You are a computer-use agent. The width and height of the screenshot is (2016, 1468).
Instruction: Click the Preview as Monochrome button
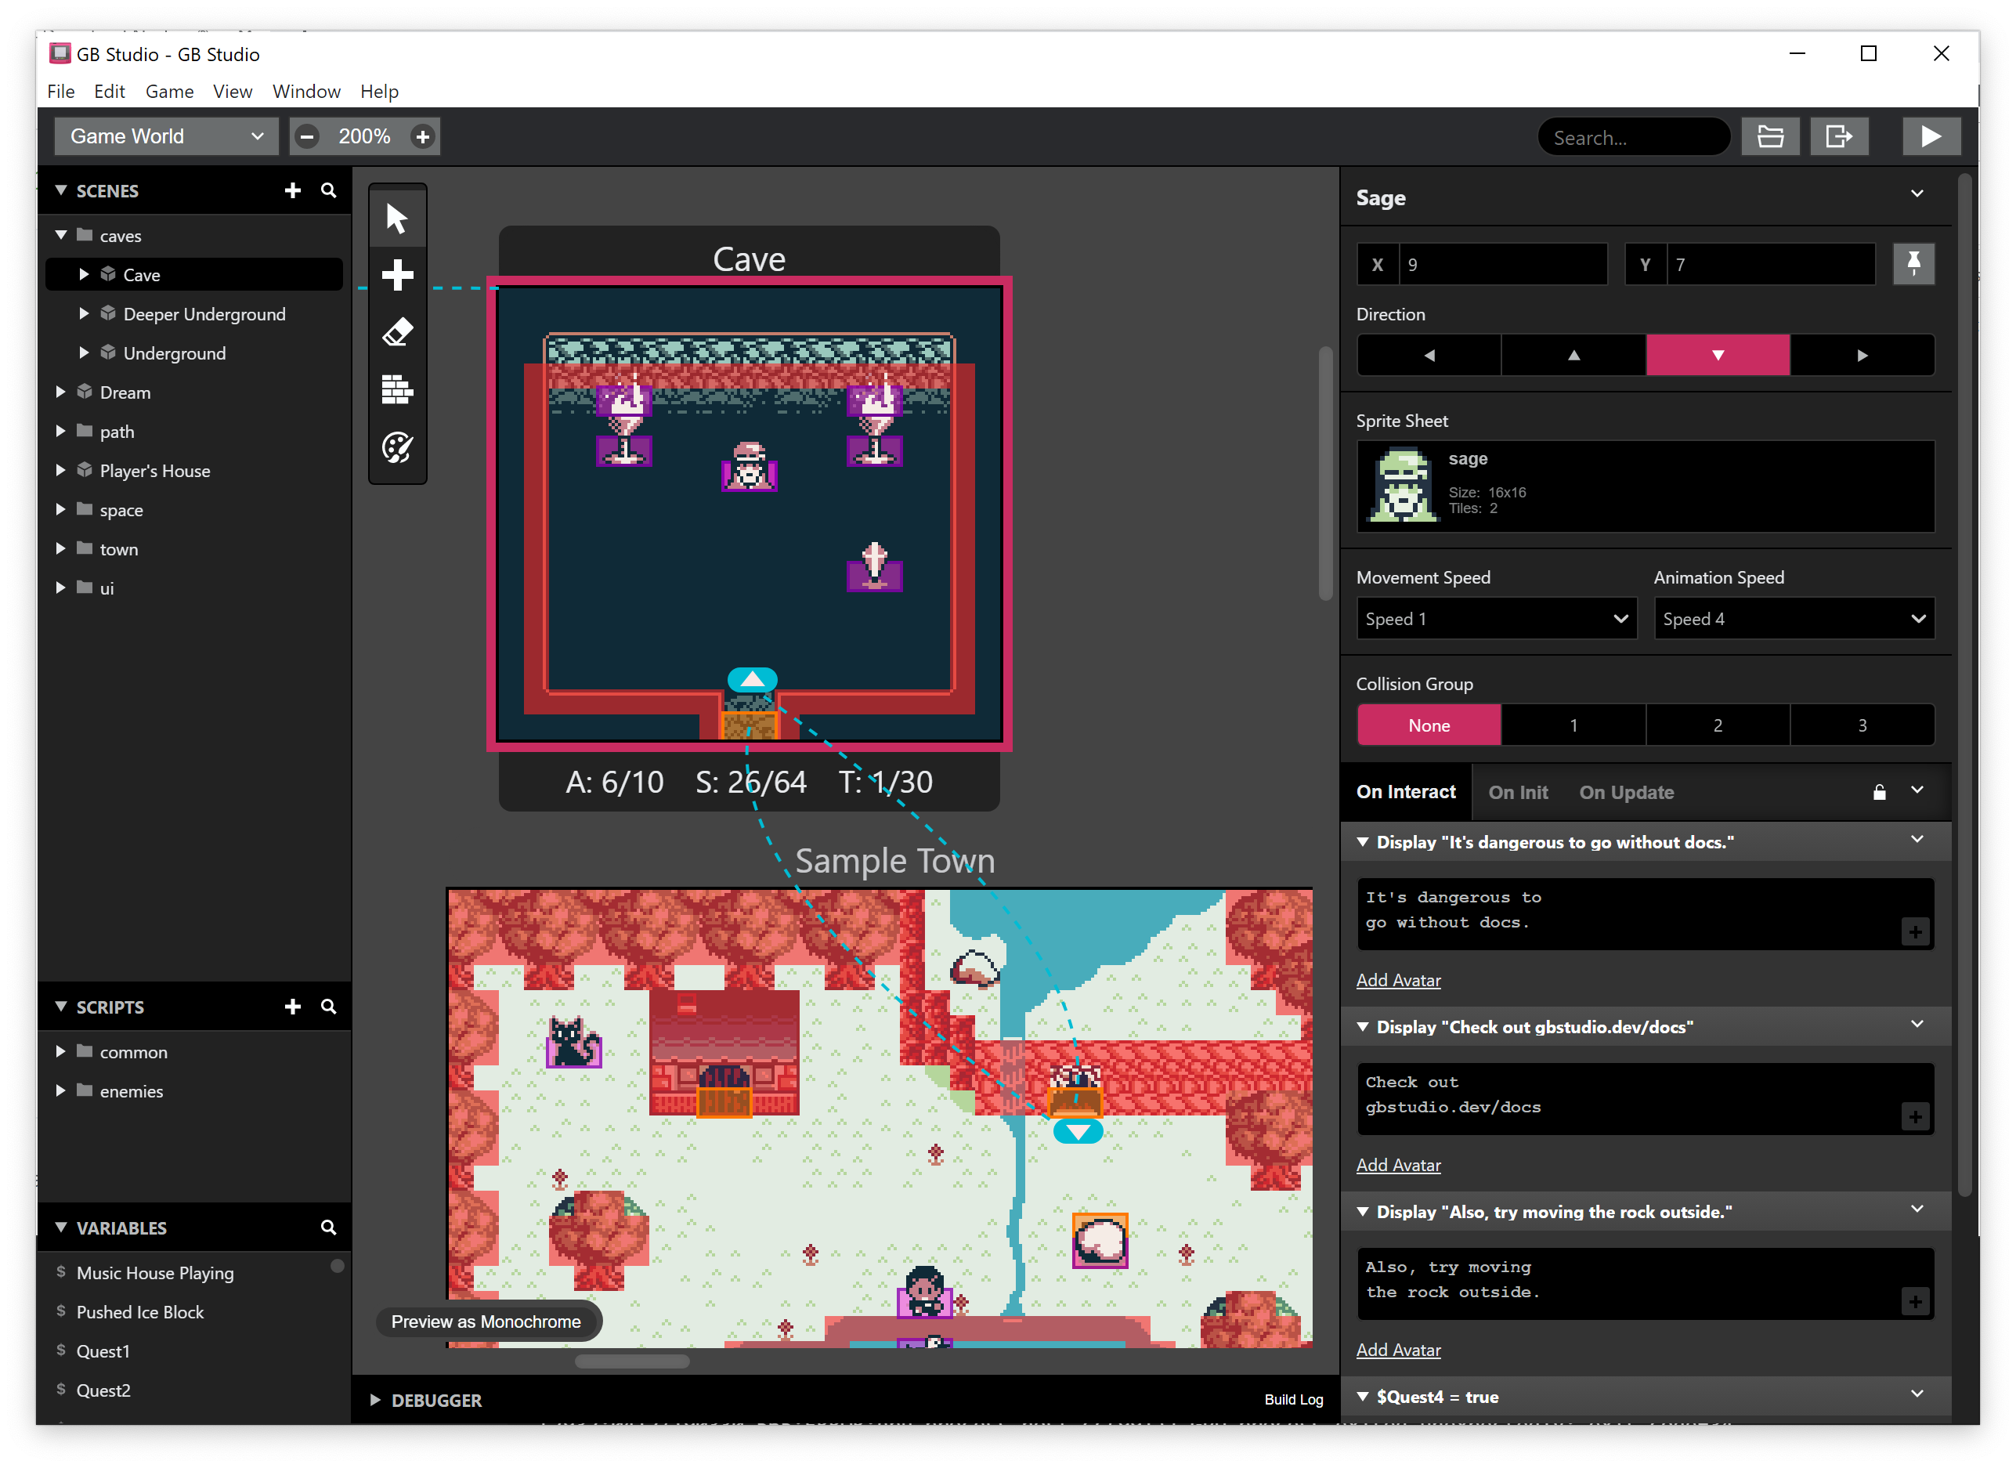click(x=486, y=1322)
